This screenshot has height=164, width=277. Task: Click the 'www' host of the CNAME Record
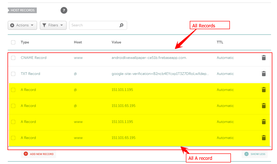78,58
